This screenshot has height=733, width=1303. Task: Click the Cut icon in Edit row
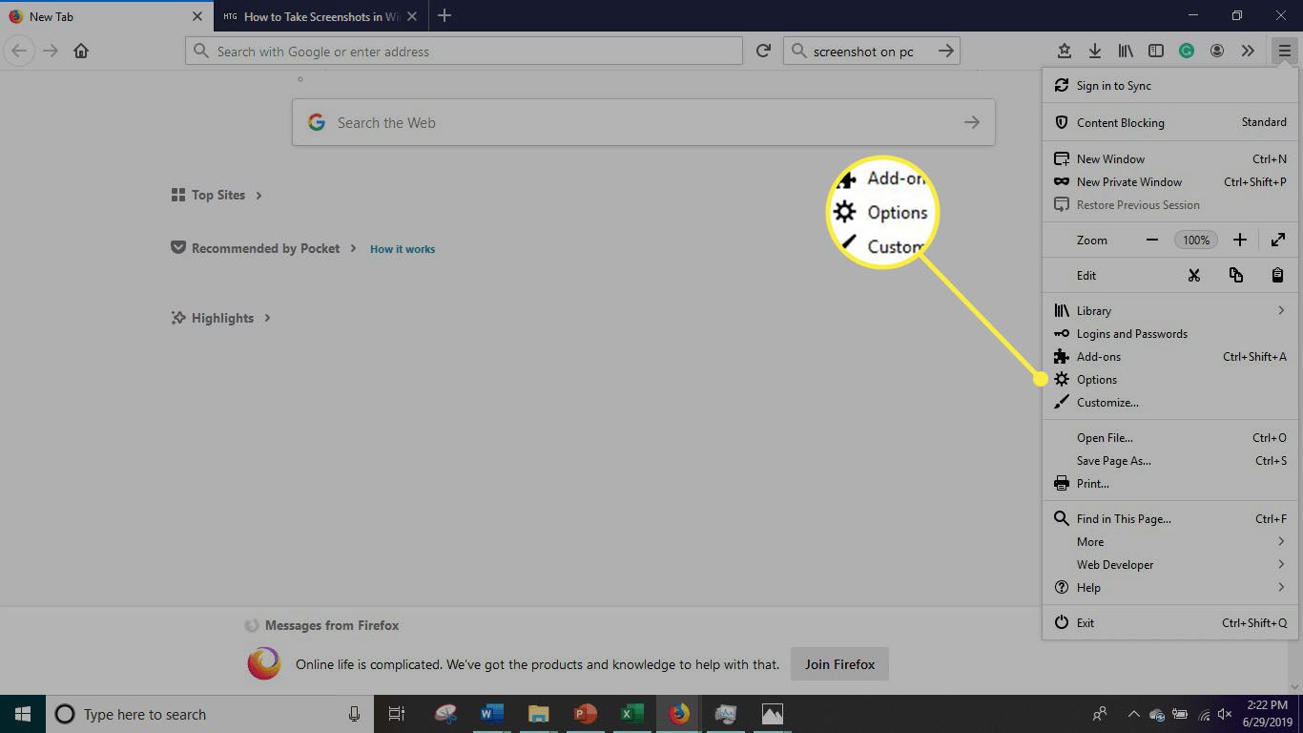pos(1193,275)
